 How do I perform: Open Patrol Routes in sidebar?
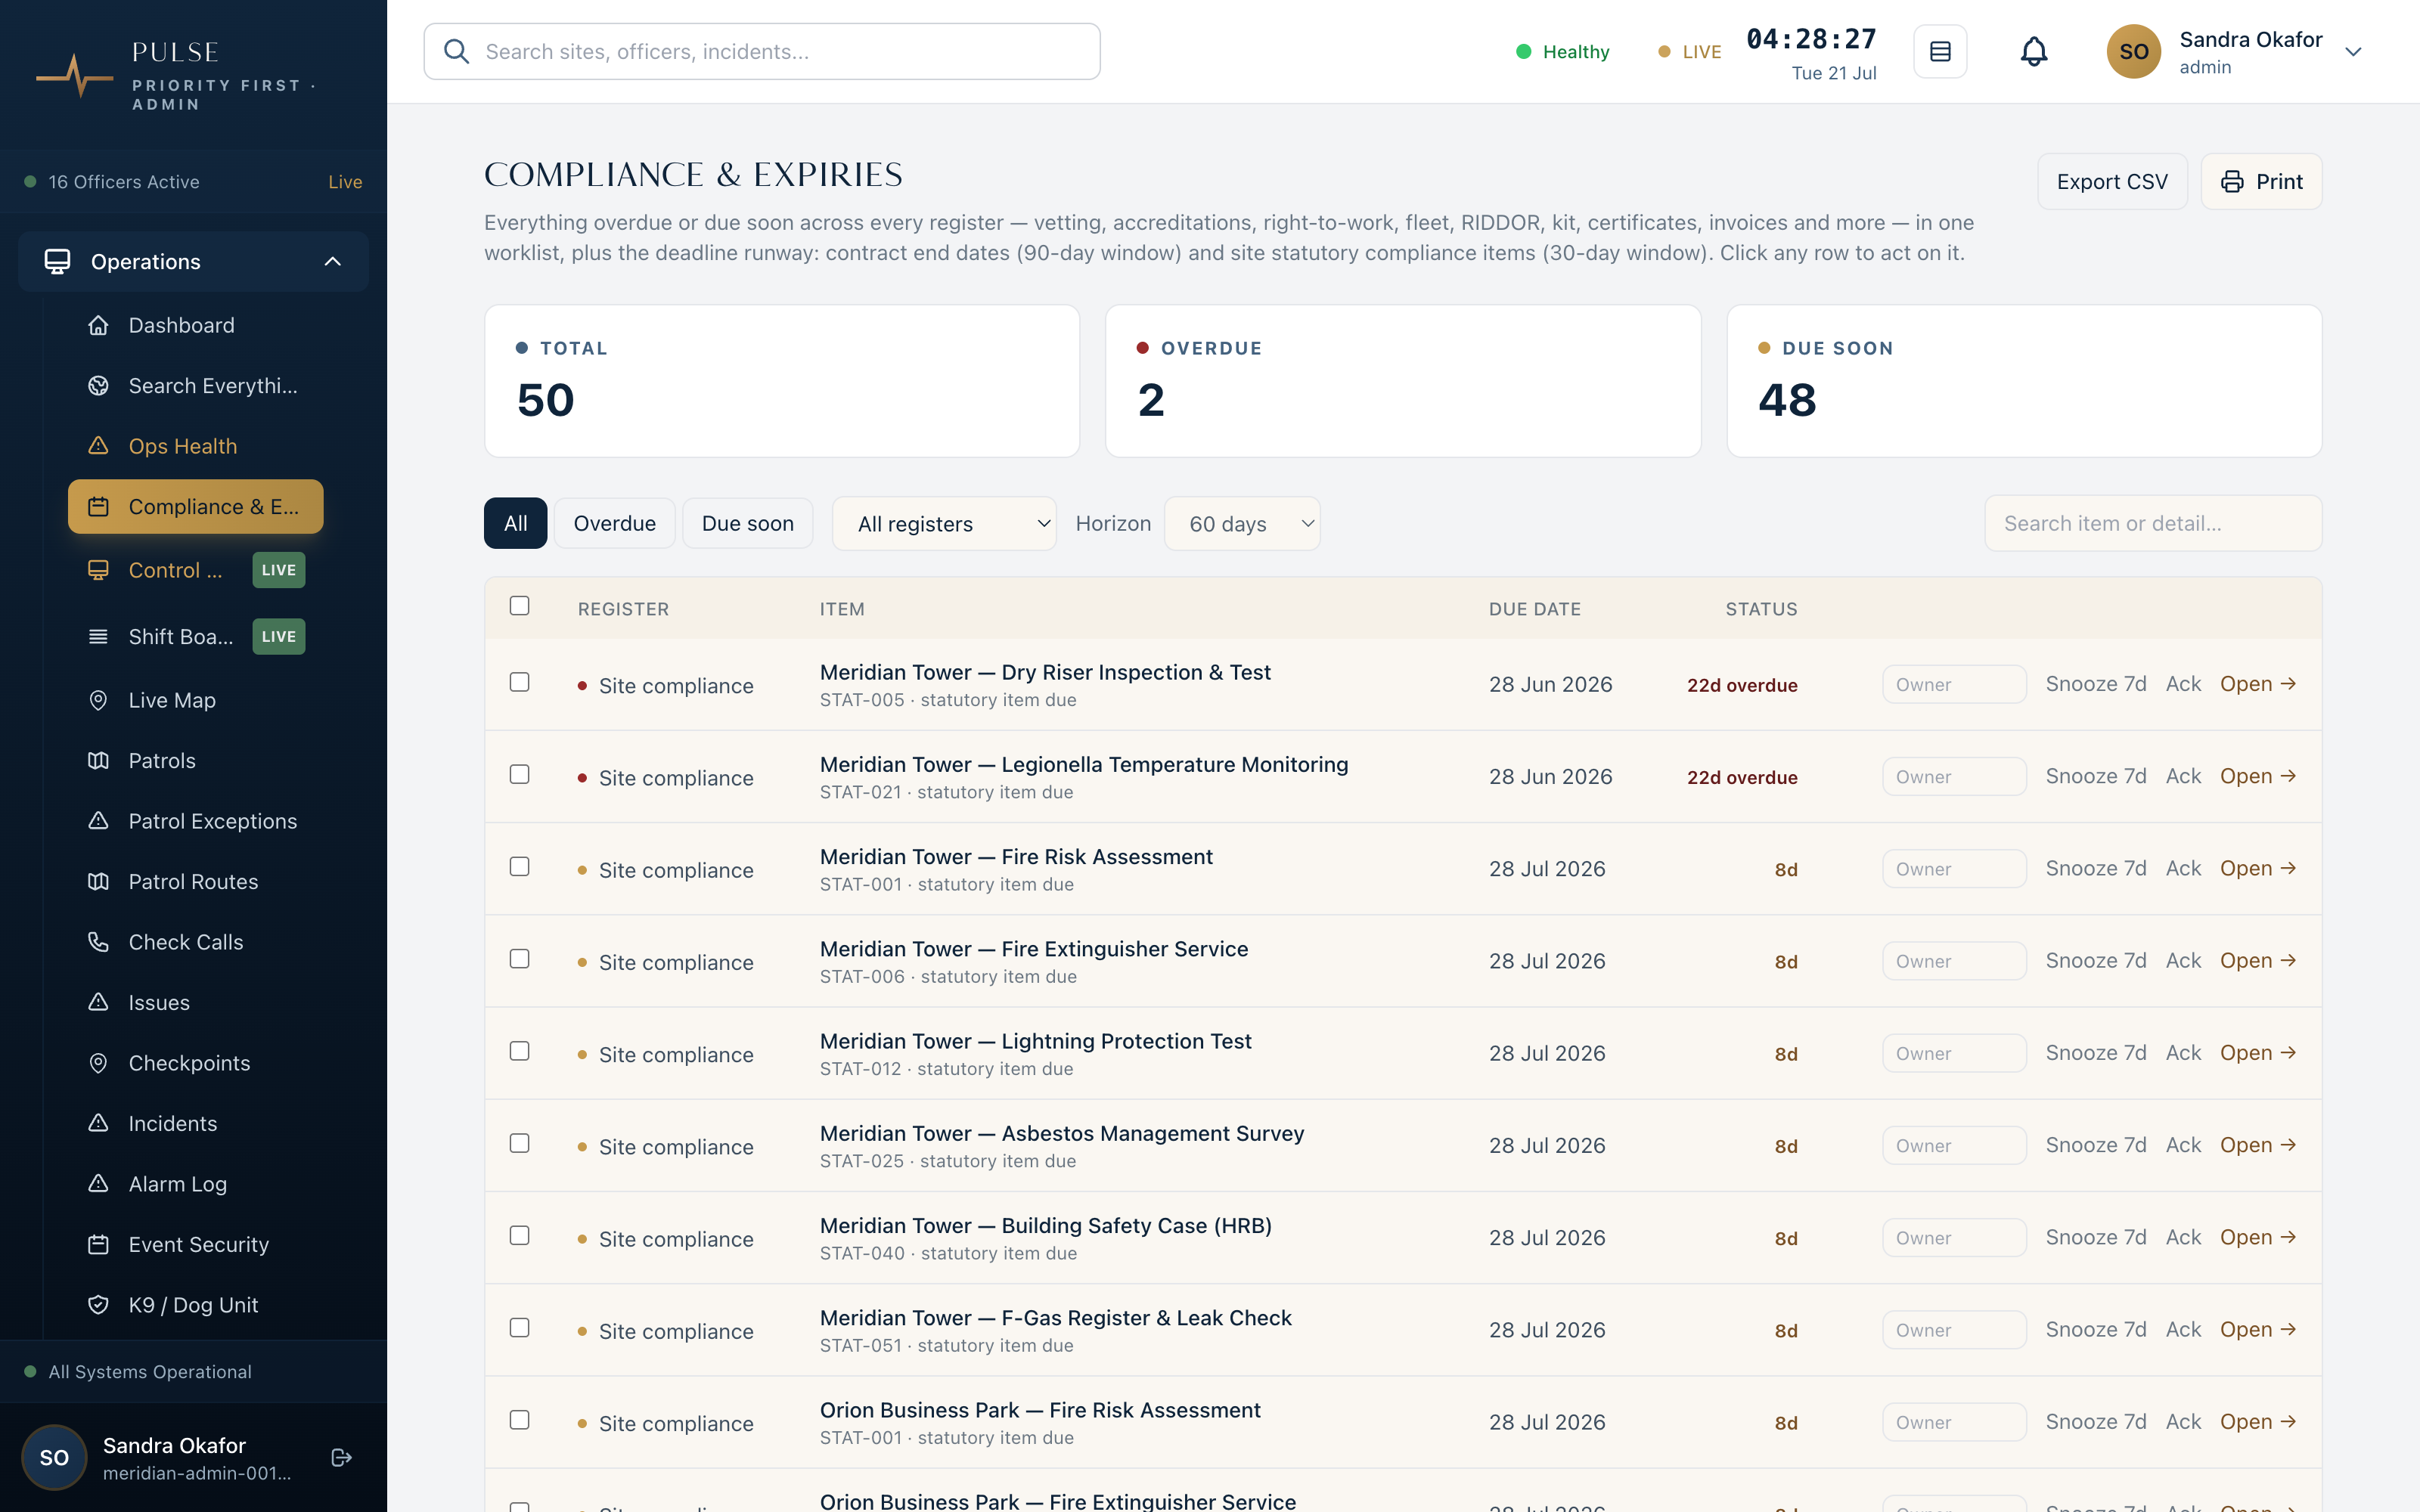[195, 882]
